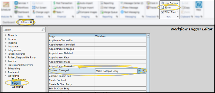Select the Appointment Kept row
The image size is (215, 93).
[x=97, y=57]
